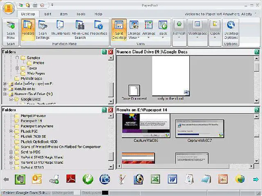Click the Microsoft Word icon in Send To bar
The height and width of the screenshot is (196, 262).
[172, 179]
